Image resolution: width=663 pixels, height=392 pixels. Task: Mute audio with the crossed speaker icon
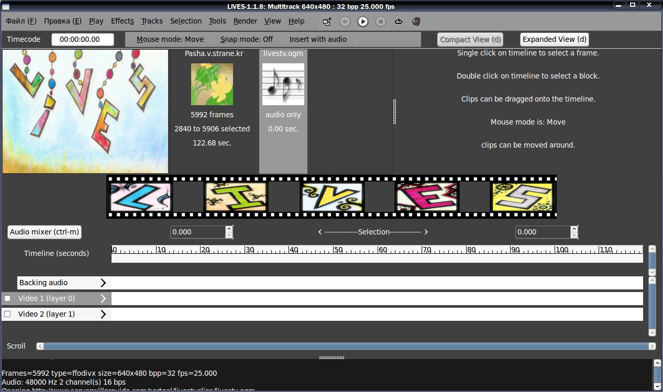[416, 21]
